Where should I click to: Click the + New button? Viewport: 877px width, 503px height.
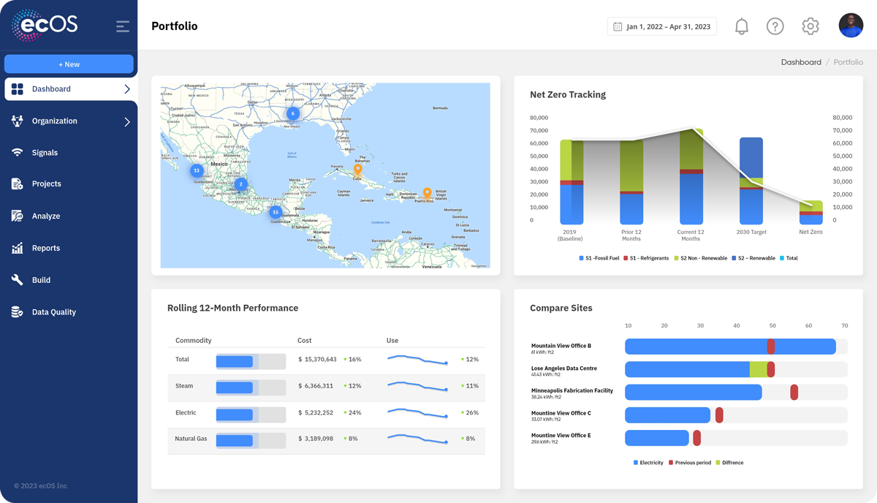(x=69, y=64)
